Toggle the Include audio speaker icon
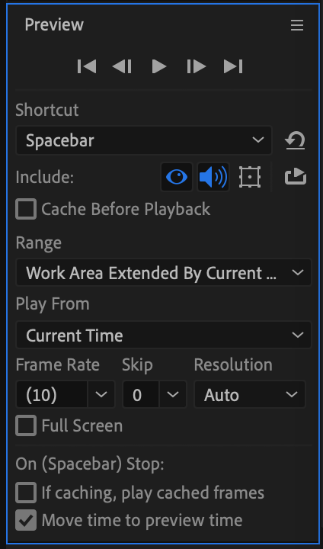The width and height of the screenshot is (323, 549). coord(213,177)
